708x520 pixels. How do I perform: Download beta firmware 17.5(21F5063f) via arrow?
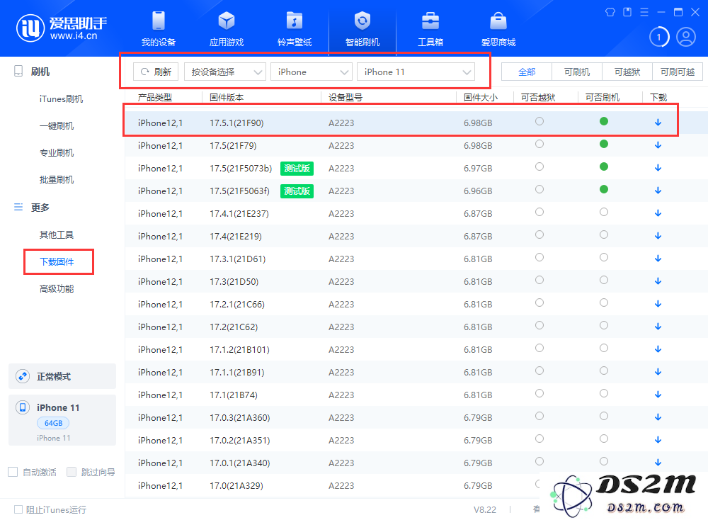[x=658, y=191]
